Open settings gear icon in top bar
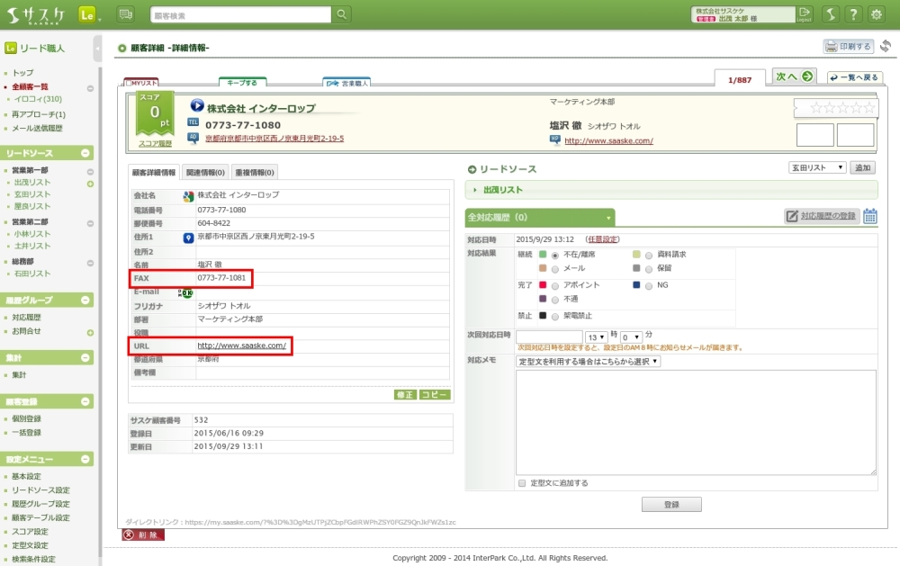This screenshot has height=566, width=900. [x=876, y=14]
